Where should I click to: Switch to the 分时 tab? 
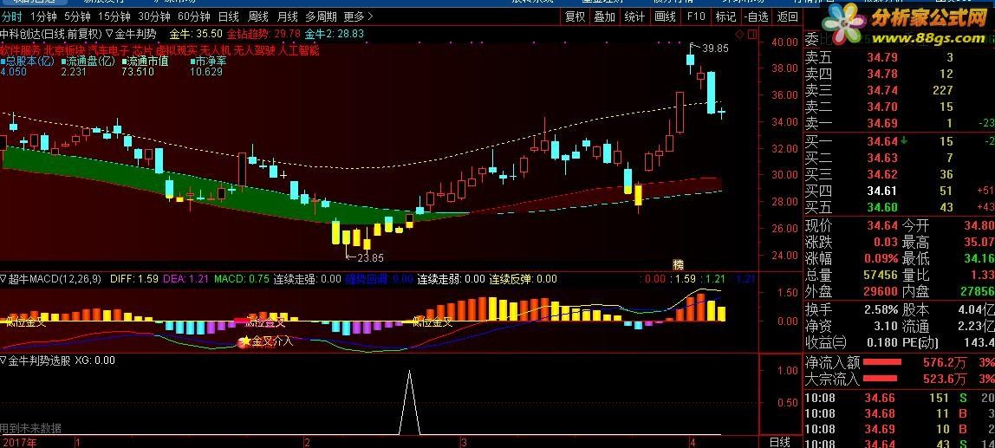(11, 16)
